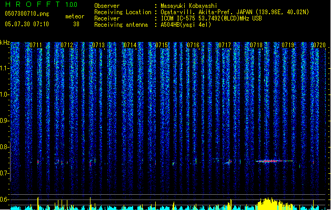Click the 0718 time marker

pos(256,45)
